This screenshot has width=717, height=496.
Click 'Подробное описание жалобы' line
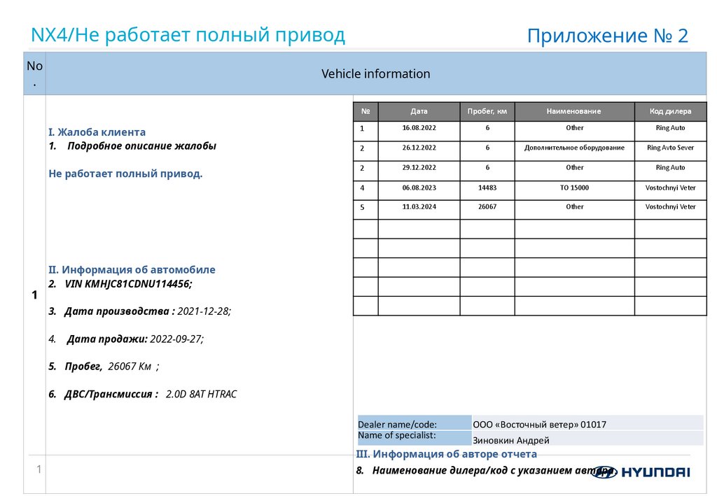141,146
